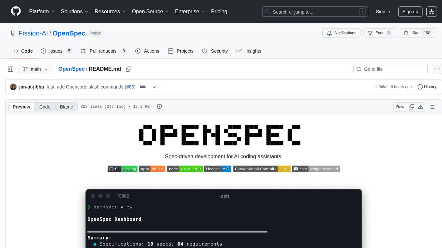442x248 pixels.
Task: Download the raw README file
Action: coord(420,107)
